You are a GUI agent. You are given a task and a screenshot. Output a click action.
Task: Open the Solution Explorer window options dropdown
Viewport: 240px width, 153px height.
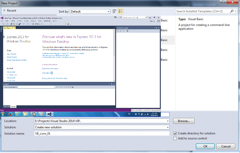click(x=154, y=28)
